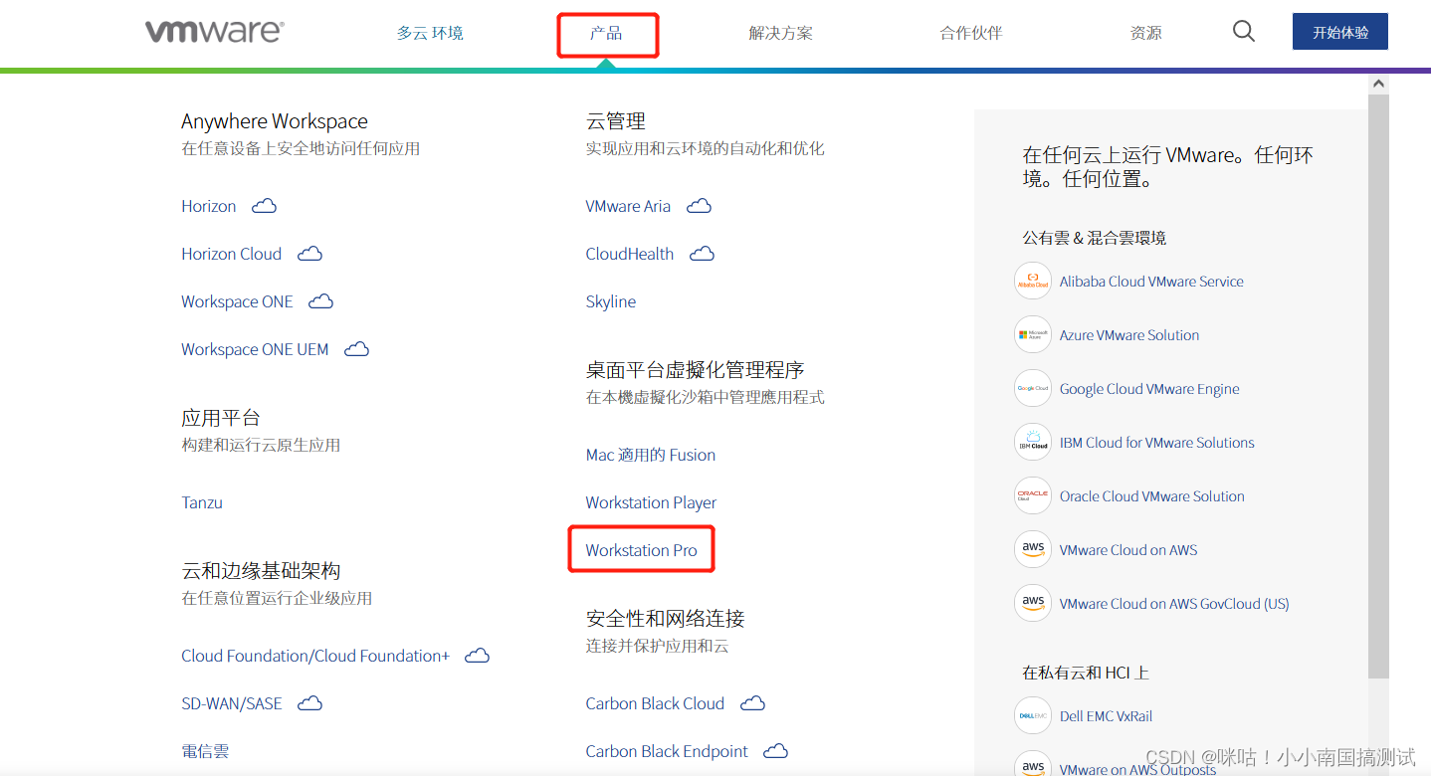This screenshot has height=776, width=1431.
Task: Click the Oracle Cloud VMware Solution icon
Action: pos(1032,495)
